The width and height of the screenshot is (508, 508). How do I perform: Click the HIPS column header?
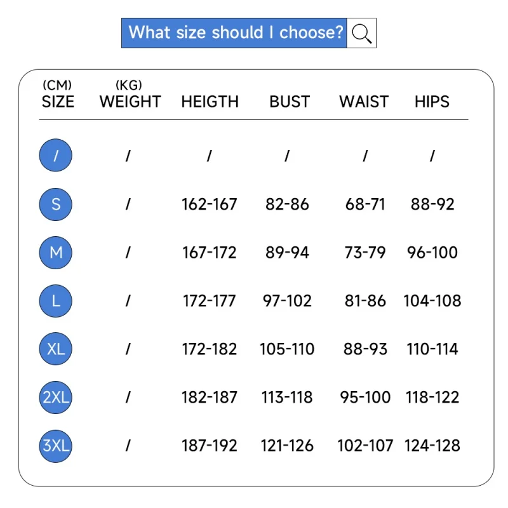pyautogui.click(x=432, y=102)
